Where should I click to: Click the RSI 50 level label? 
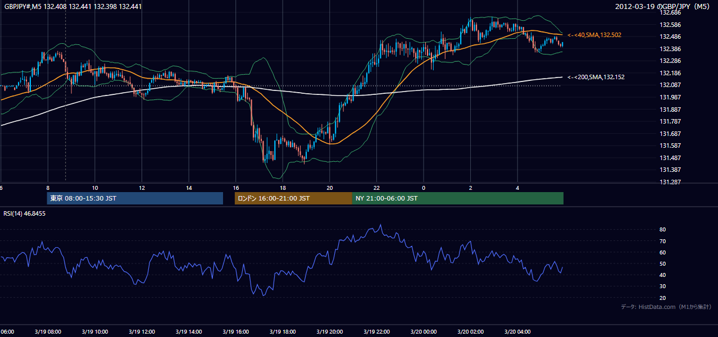pos(662,263)
